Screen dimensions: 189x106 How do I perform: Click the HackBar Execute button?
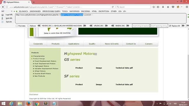pyautogui.click(x=9, y=22)
